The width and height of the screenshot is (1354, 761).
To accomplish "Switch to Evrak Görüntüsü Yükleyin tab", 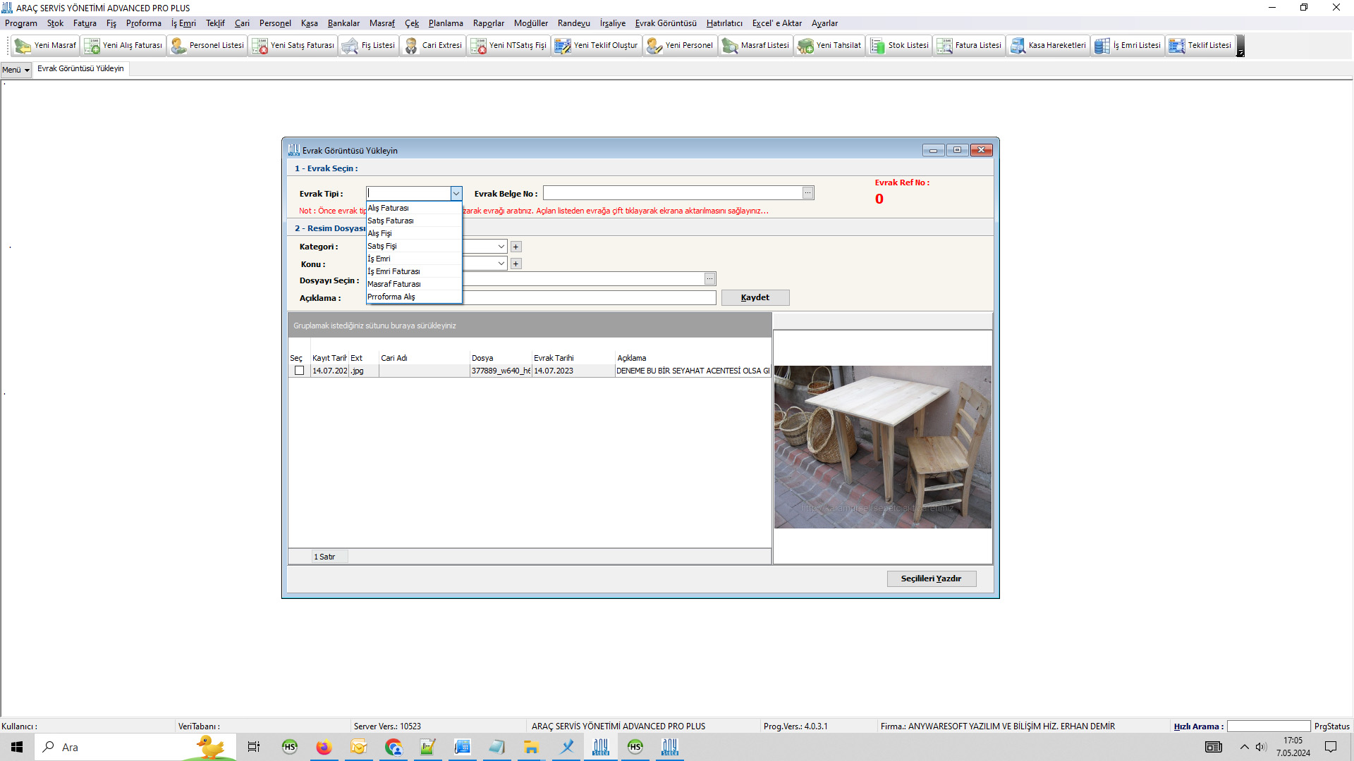I will pyautogui.click(x=80, y=68).
